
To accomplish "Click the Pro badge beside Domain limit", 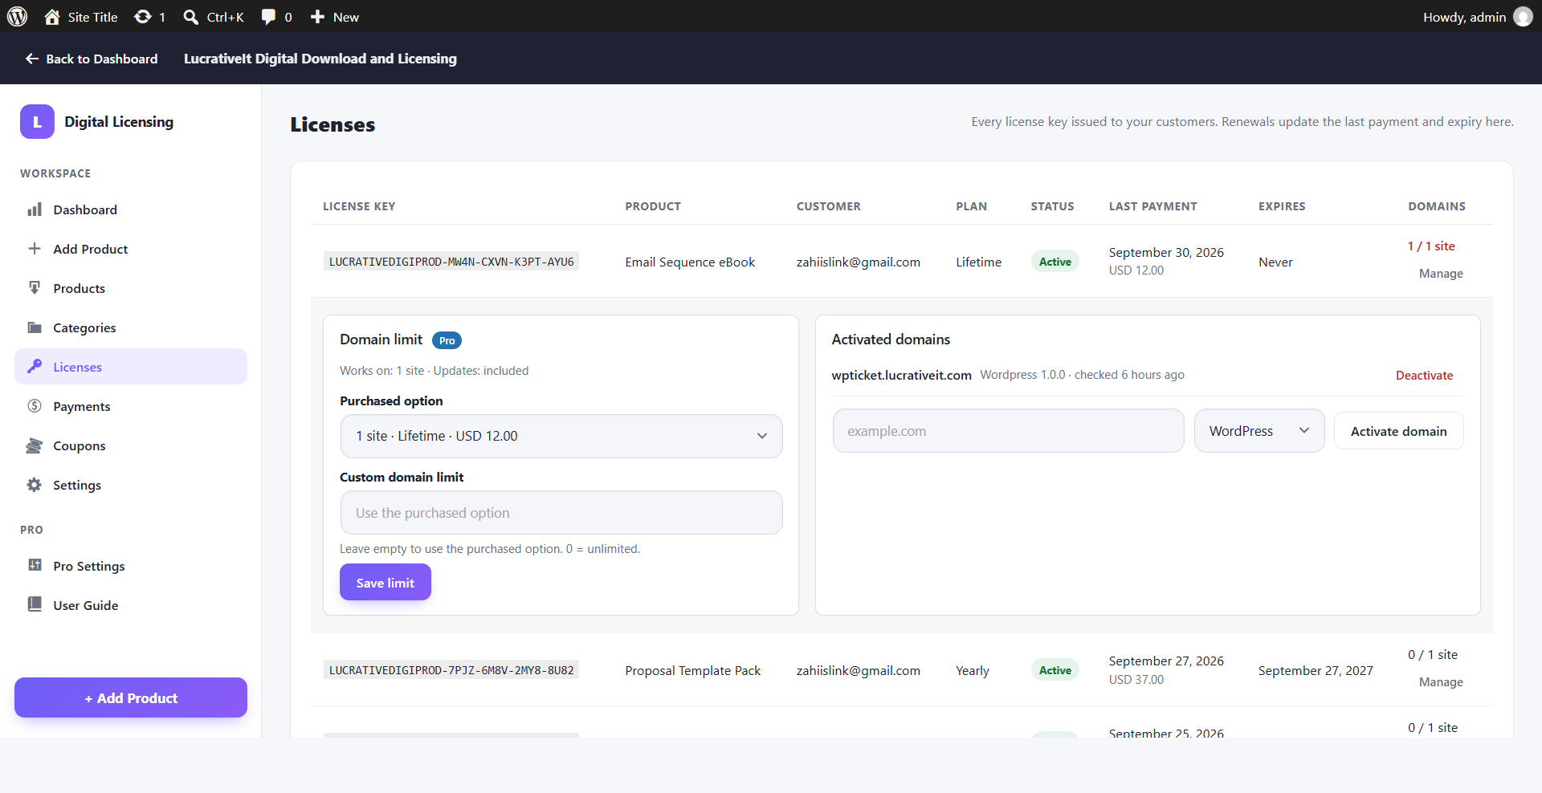I will click(x=447, y=340).
